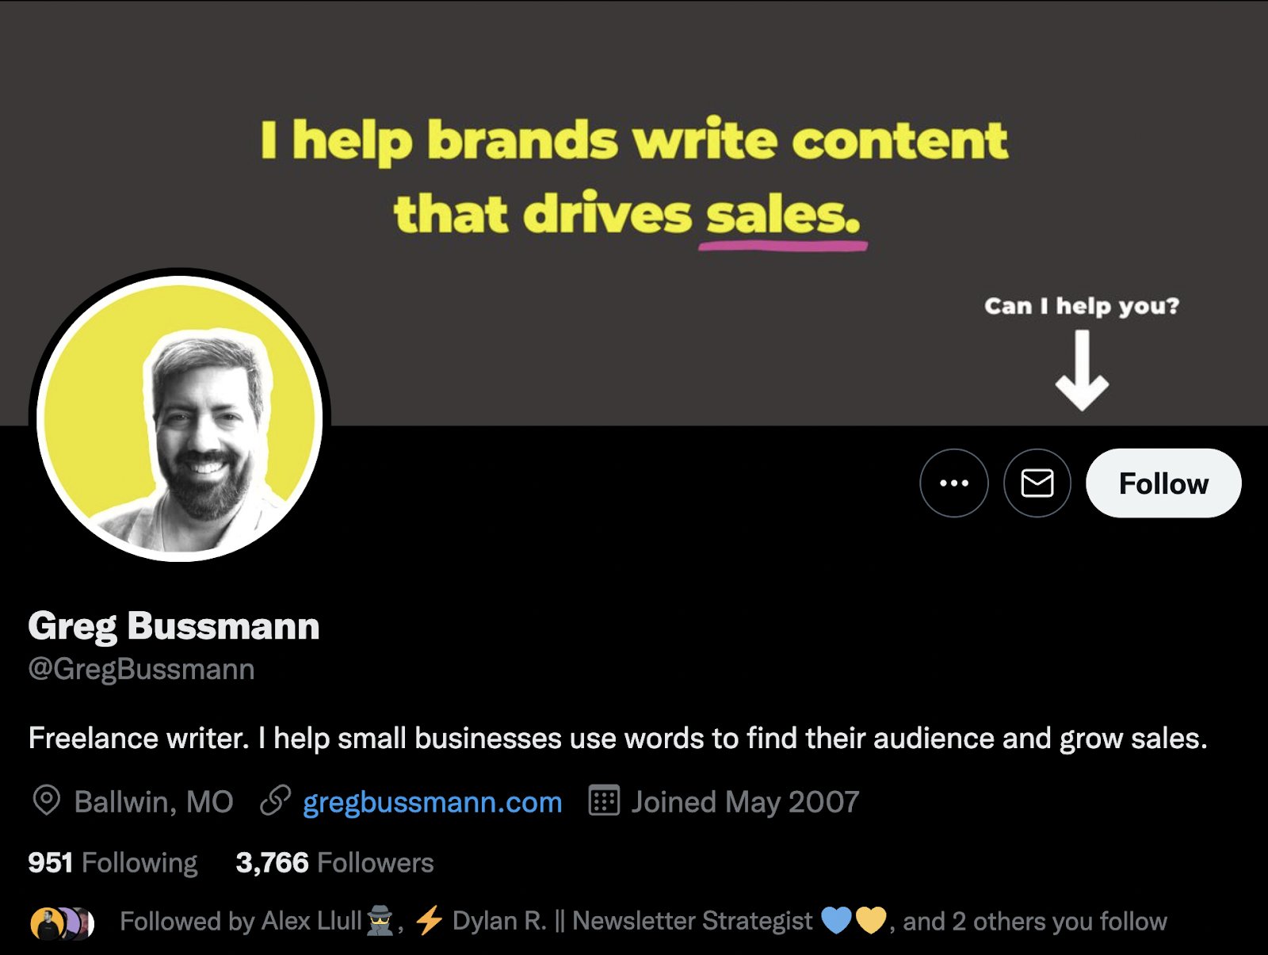Viewport: 1268px width, 955px height.
Task: Open the three-dot more options menu
Action: click(x=953, y=483)
